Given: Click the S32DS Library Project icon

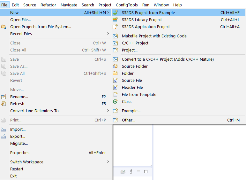Looking at the screenshot, I should [x=116, y=20].
